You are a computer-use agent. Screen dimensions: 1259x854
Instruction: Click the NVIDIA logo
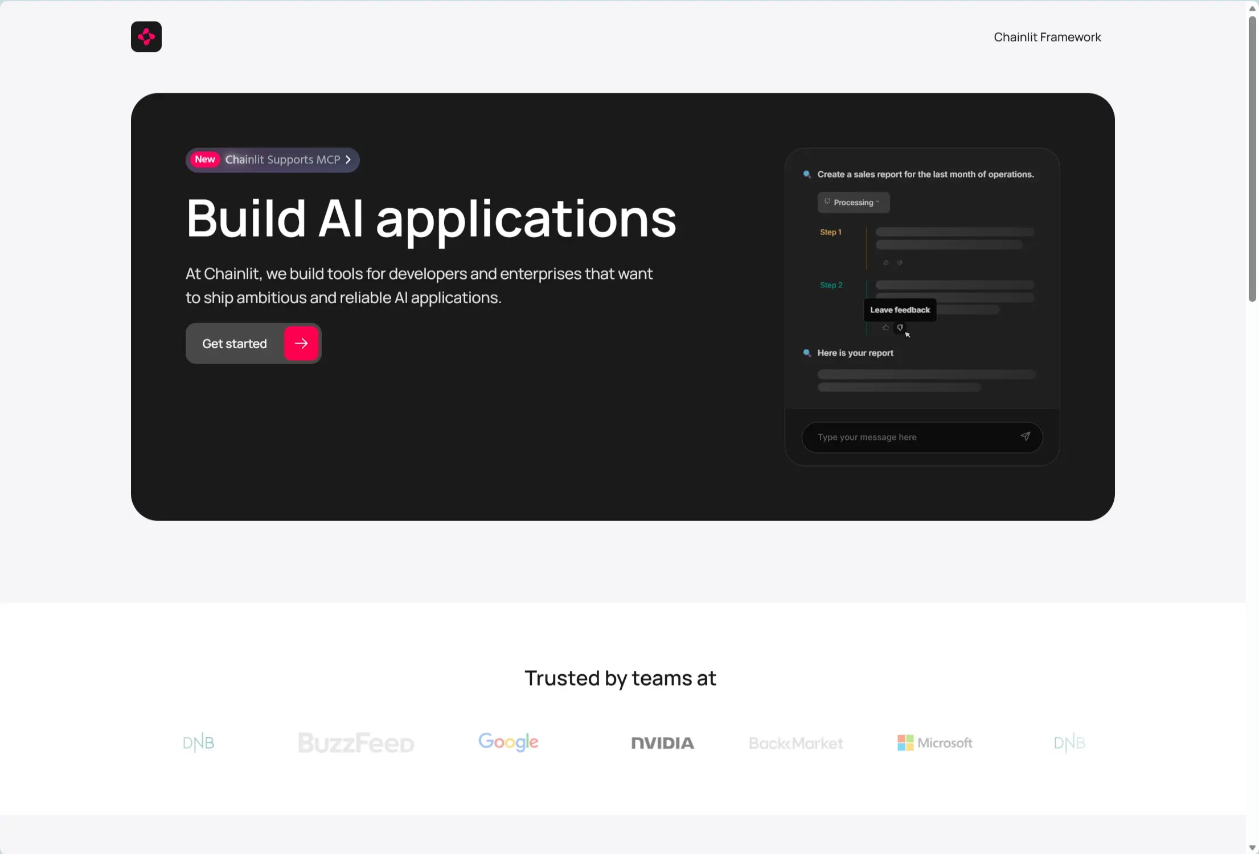pyautogui.click(x=662, y=743)
